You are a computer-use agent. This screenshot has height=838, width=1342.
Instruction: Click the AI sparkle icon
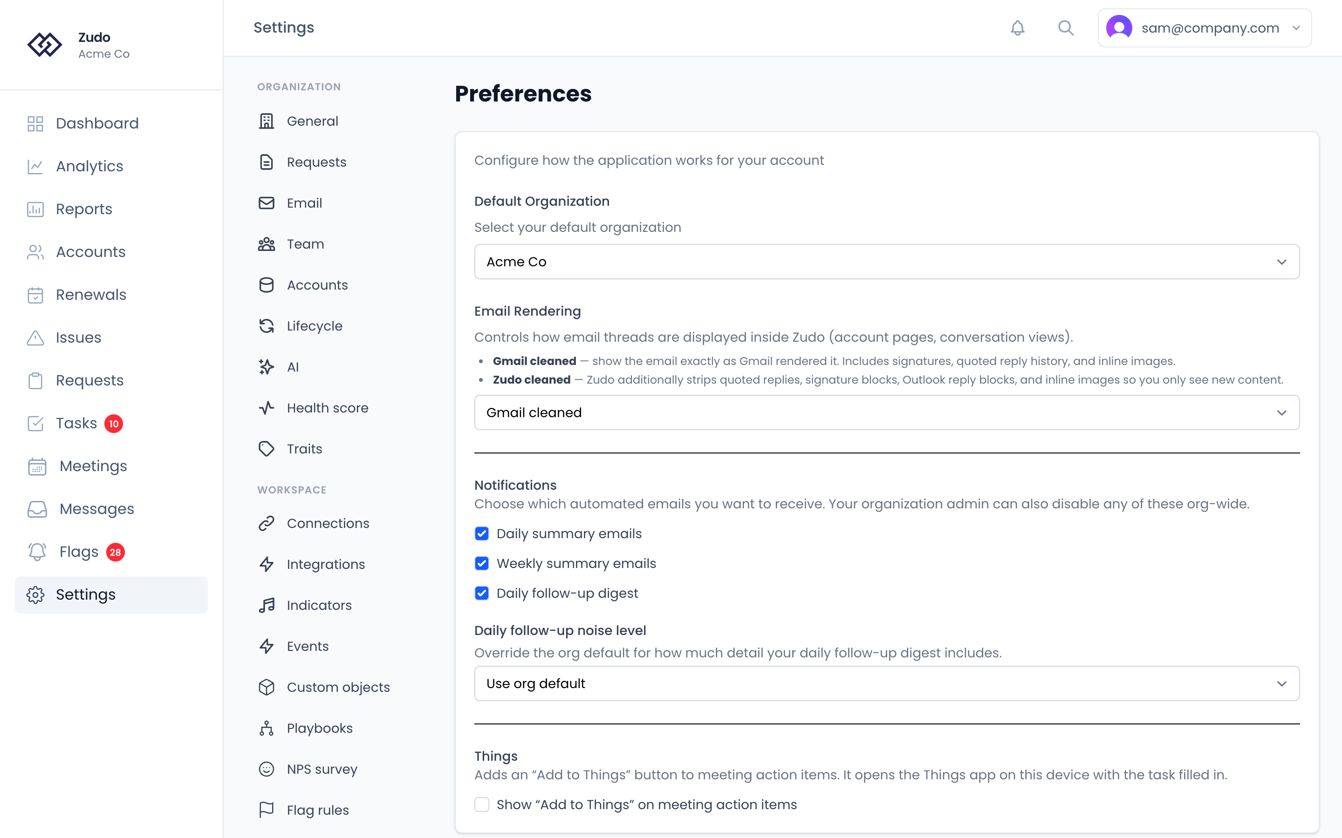(x=266, y=367)
